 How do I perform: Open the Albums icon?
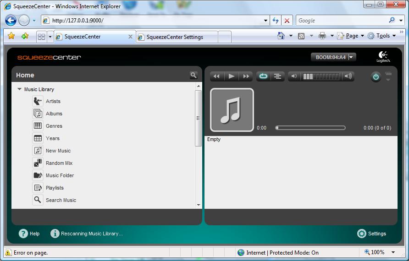tap(38, 114)
